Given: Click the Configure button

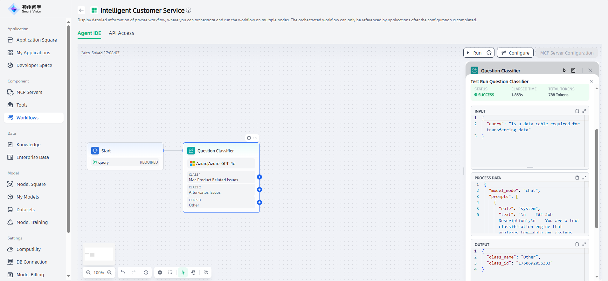Looking at the screenshot, I should coord(515,53).
